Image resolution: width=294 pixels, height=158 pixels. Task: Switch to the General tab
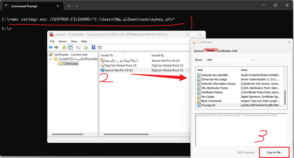click(198, 51)
